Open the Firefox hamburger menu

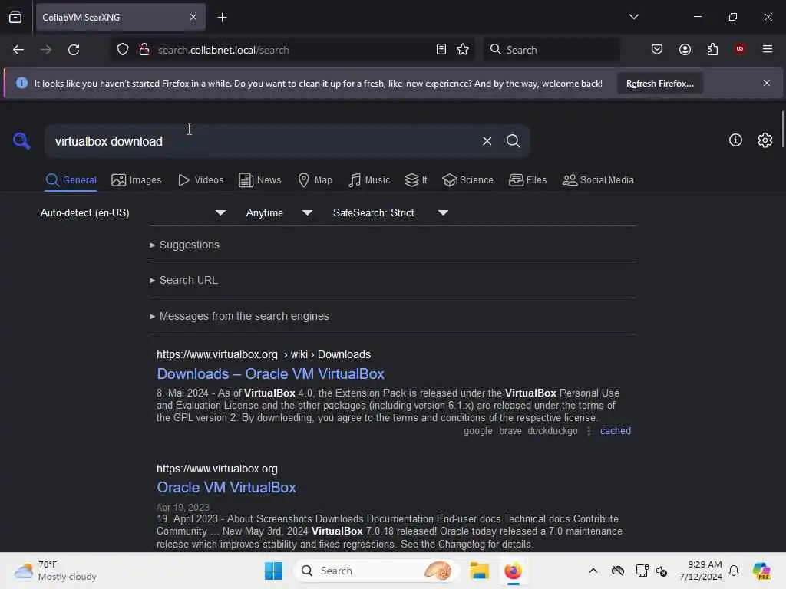click(768, 49)
